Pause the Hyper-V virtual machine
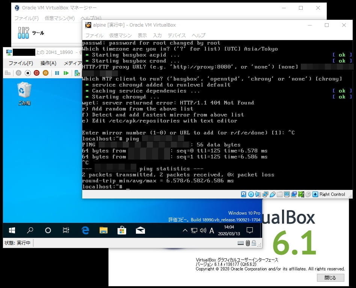The height and width of the screenshot is (288, 356). (x=57, y=73)
